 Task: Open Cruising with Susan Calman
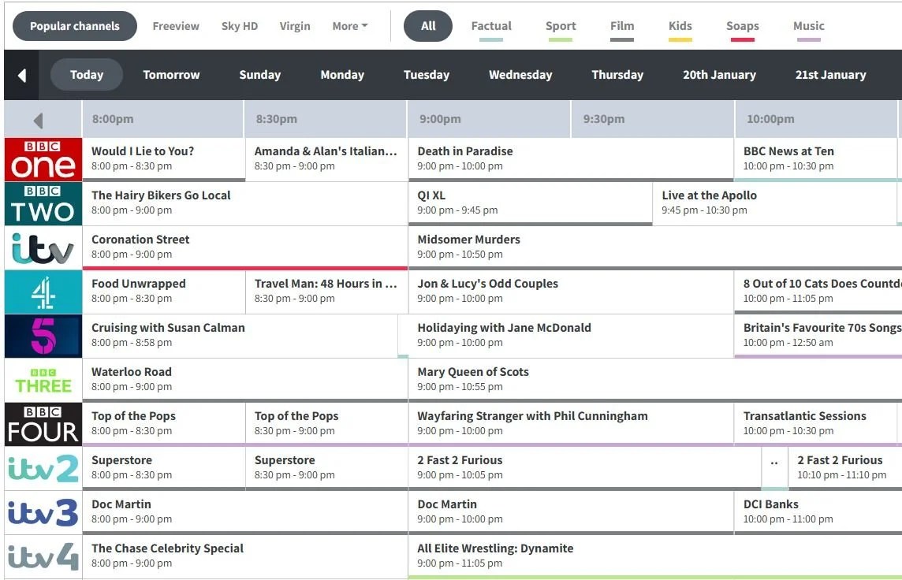coord(240,336)
